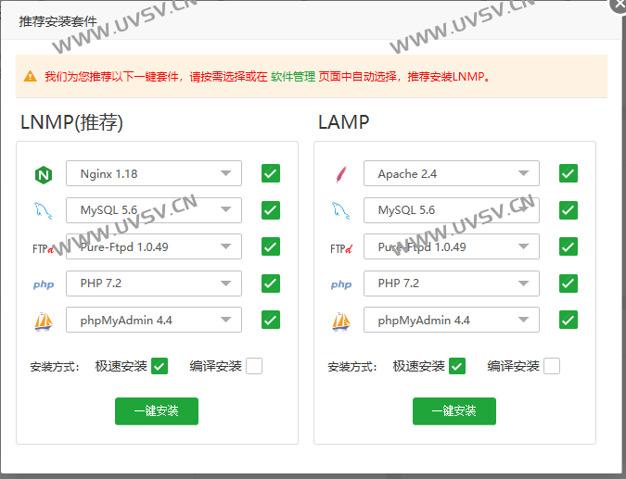Uncheck LNMP Pure-Ftpd 1.0.49 checkbox
The width and height of the screenshot is (626, 479).
coord(271,246)
